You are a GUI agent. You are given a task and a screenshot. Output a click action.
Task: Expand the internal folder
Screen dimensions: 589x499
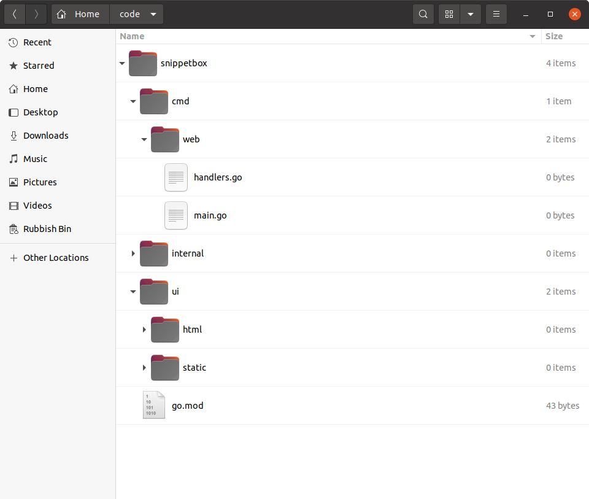click(x=133, y=253)
